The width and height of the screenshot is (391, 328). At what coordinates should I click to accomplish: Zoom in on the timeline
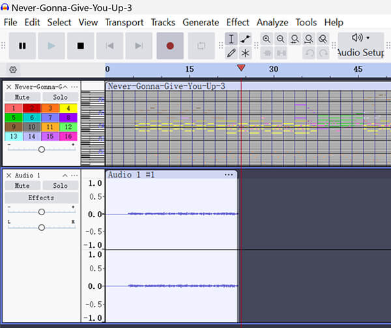click(x=267, y=39)
